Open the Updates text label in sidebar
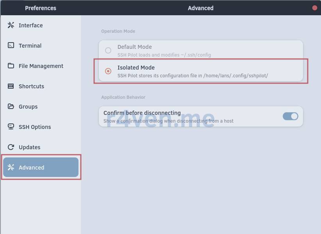Image resolution: width=321 pixels, height=234 pixels. click(29, 147)
